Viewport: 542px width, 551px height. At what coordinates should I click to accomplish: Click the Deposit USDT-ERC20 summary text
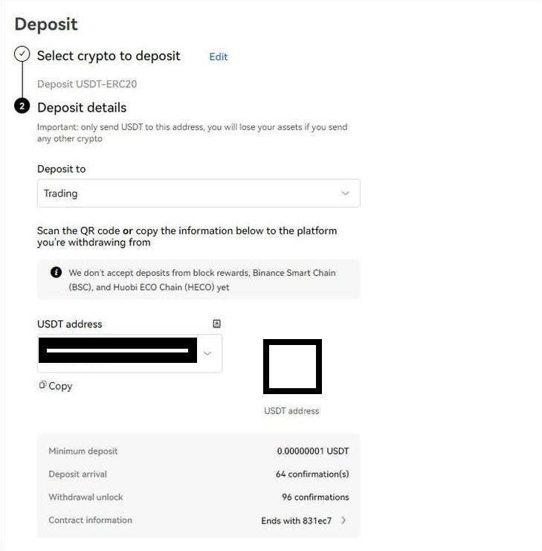click(87, 84)
